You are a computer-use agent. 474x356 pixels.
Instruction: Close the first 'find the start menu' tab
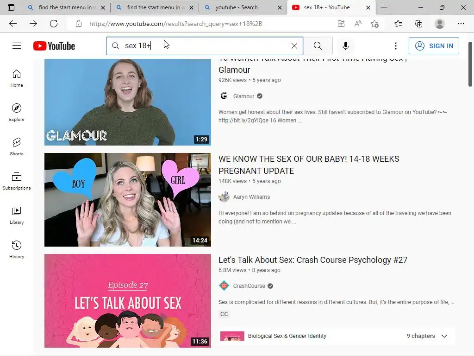click(103, 7)
